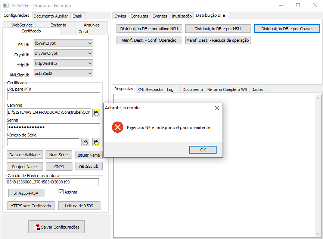The image size is (323, 239).
Task: Click Distribuição DF-e por NSU button
Action: click(218, 29)
